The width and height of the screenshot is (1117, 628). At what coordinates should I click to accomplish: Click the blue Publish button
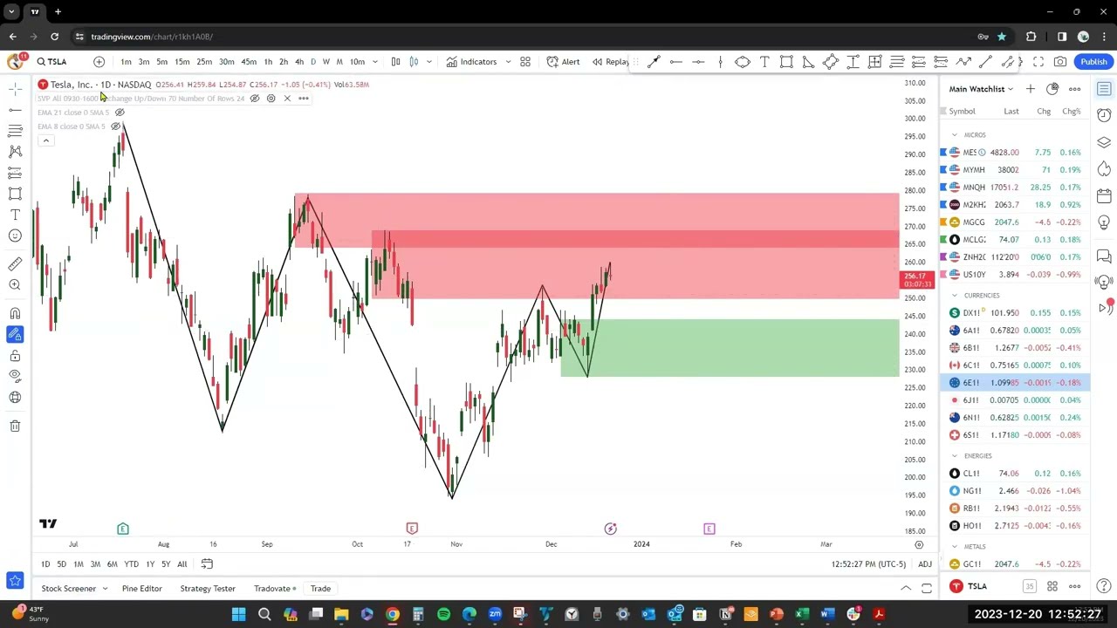[x=1093, y=62]
